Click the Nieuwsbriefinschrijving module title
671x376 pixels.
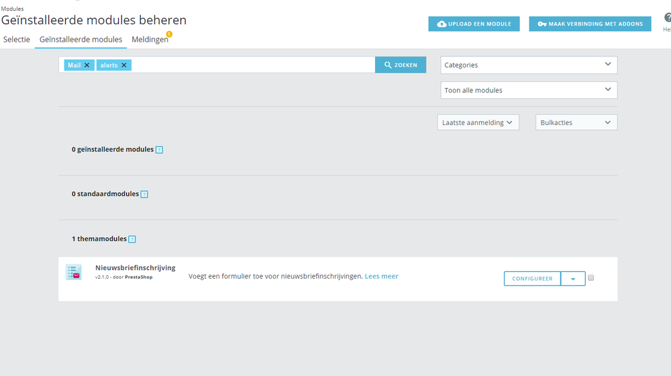136,268
